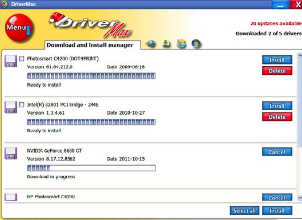
Task: Click the floppy disk icon for Photosmart C4200 (DOT4PRINT)
Action: [11, 62]
